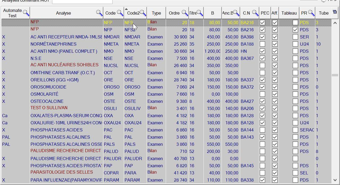Screen dimensions: 340x185
Task: Click the scrollbar down arrow
Action: pos(335,180)
